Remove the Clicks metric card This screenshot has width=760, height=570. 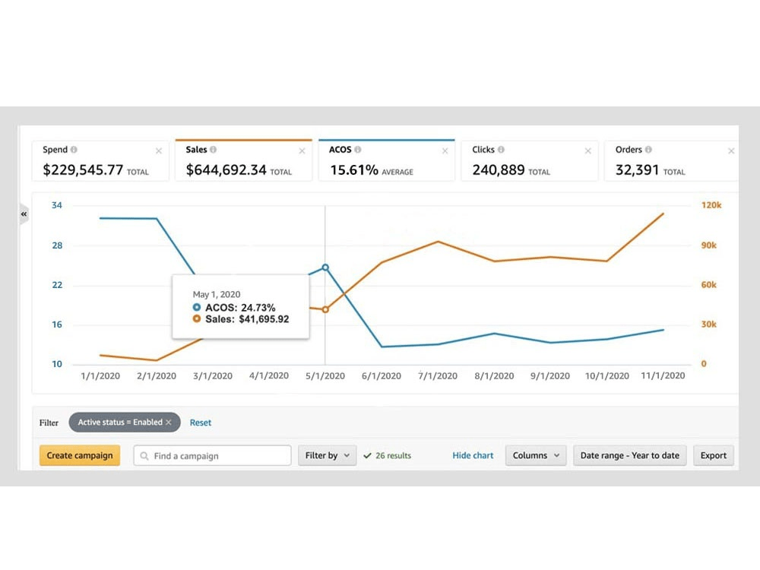pyautogui.click(x=587, y=151)
